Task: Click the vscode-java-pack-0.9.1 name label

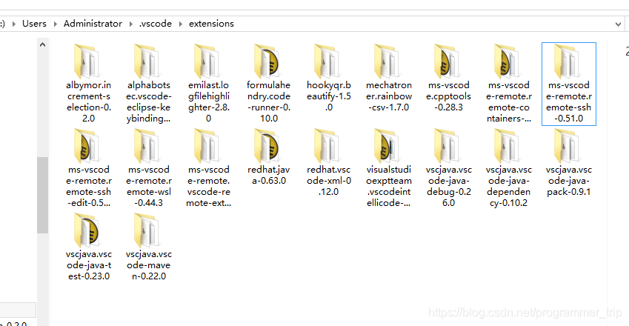Action: pyautogui.click(x=569, y=181)
